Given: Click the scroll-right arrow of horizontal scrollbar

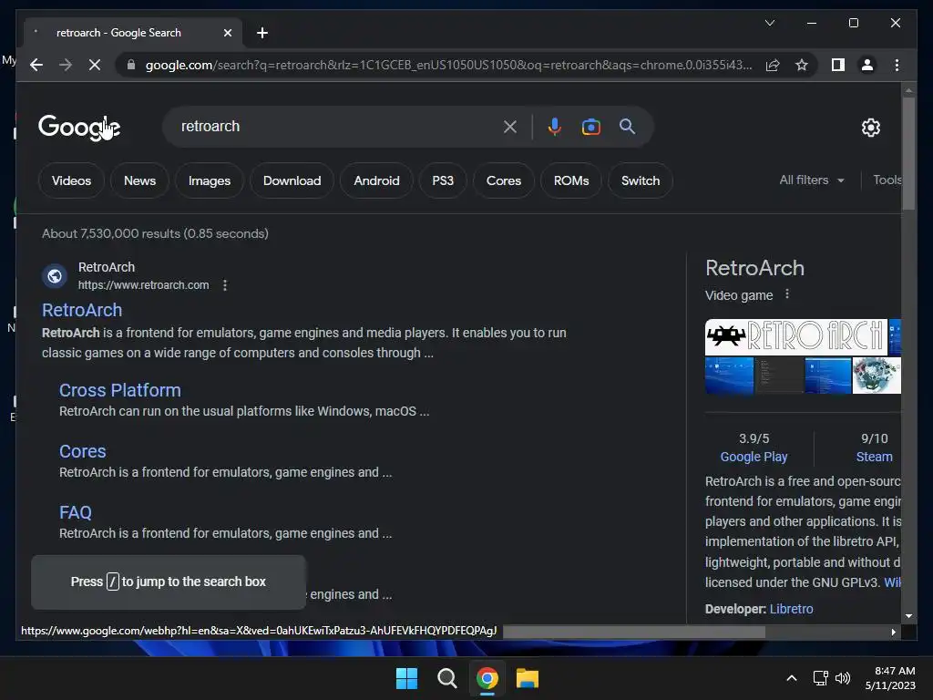Looking at the screenshot, I should pos(893,633).
